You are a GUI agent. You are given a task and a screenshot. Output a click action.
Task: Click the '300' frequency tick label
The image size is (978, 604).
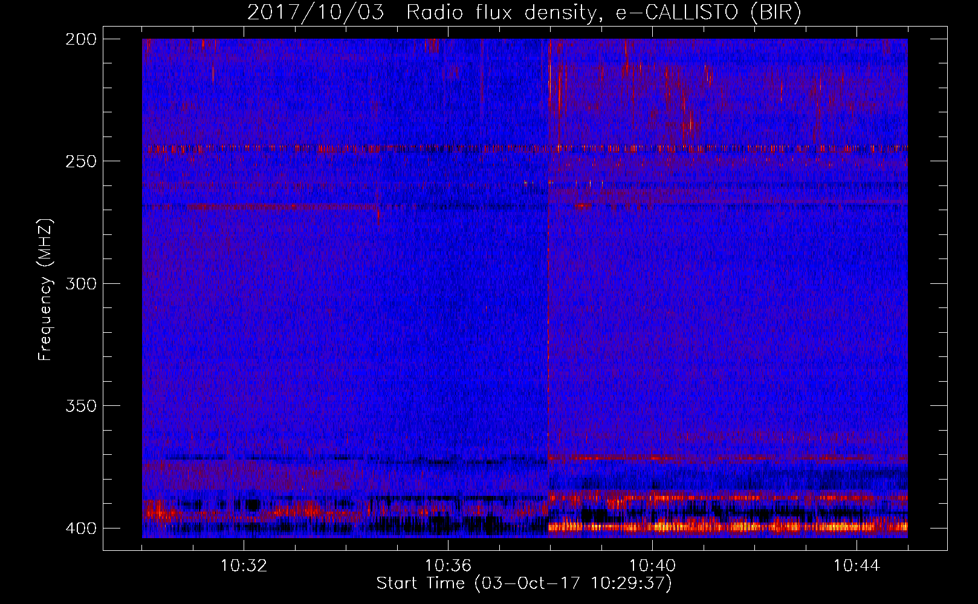click(81, 284)
